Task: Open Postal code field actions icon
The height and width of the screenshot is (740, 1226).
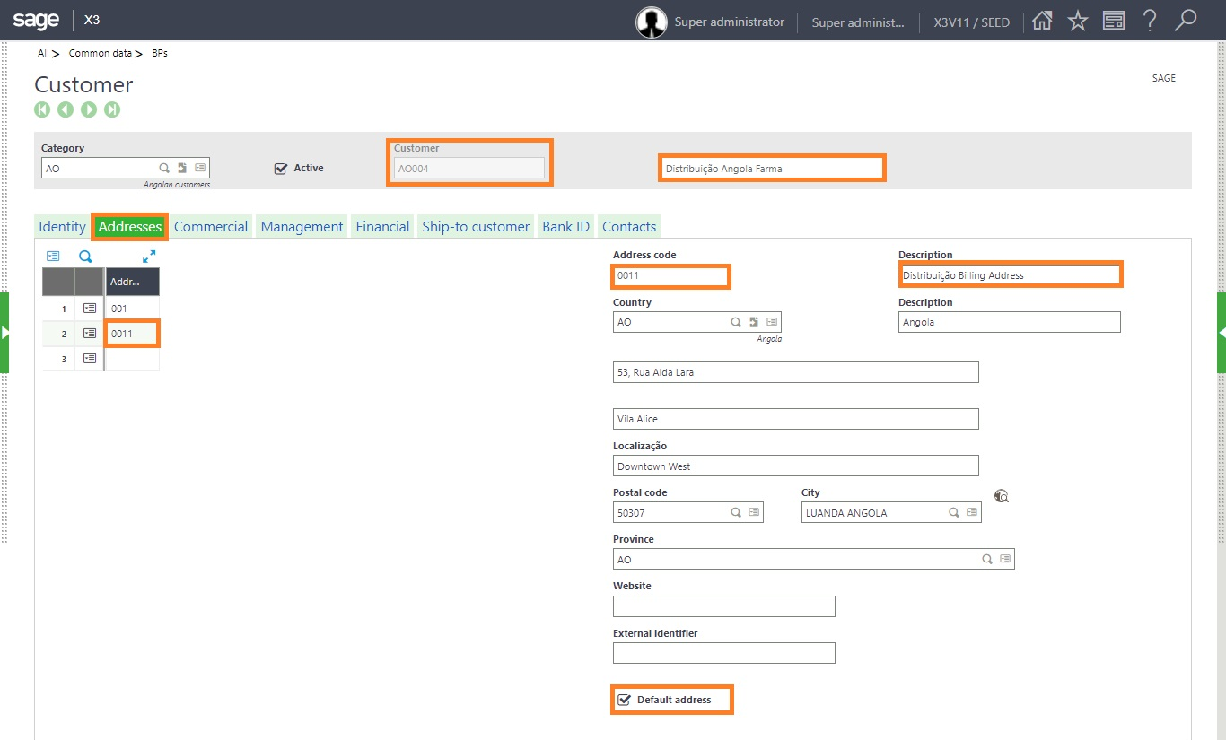Action: pyautogui.click(x=754, y=512)
